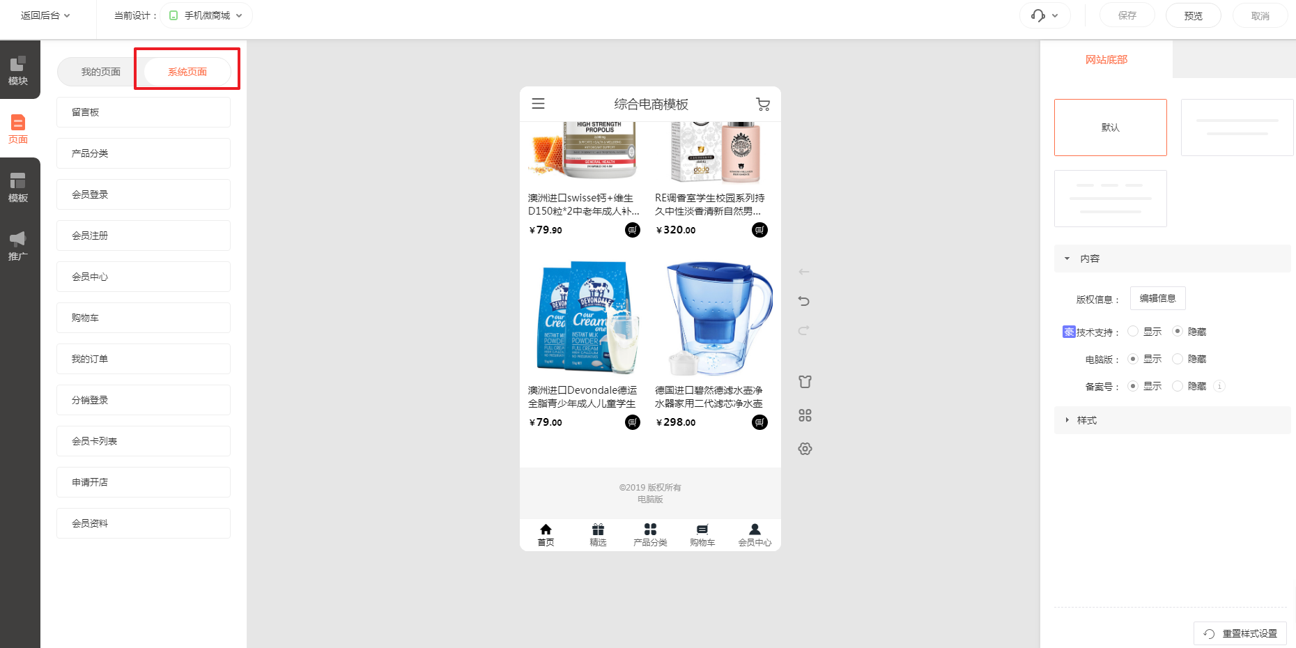Viewport: 1296px width, 648px height.
Task: Click the 预览 preview button
Action: pyautogui.click(x=1193, y=15)
